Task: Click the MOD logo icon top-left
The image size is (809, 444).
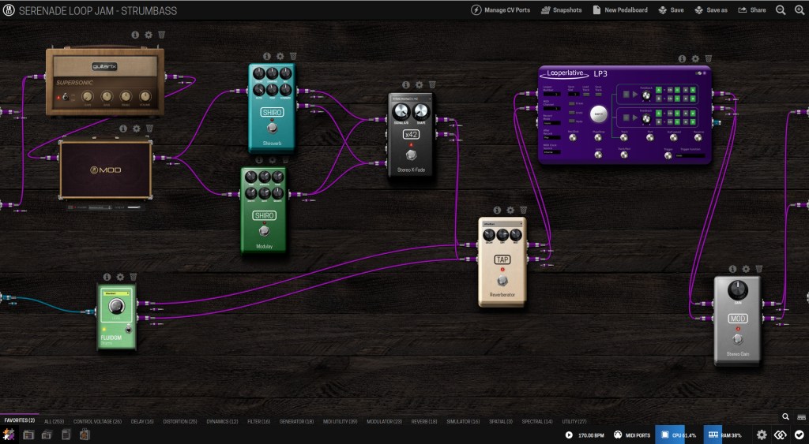Action: 9,9
